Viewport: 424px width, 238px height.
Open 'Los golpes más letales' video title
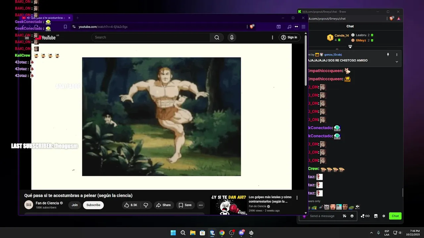(270, 199)
